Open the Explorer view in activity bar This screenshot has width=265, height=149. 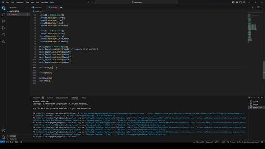tap(3, 8)
